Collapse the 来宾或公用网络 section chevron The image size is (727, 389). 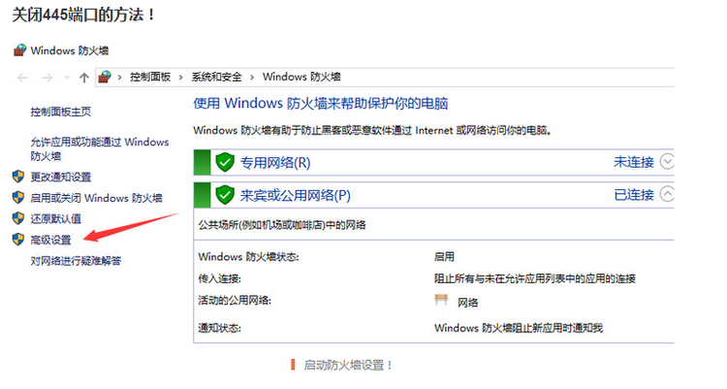[x=666, y=194]
